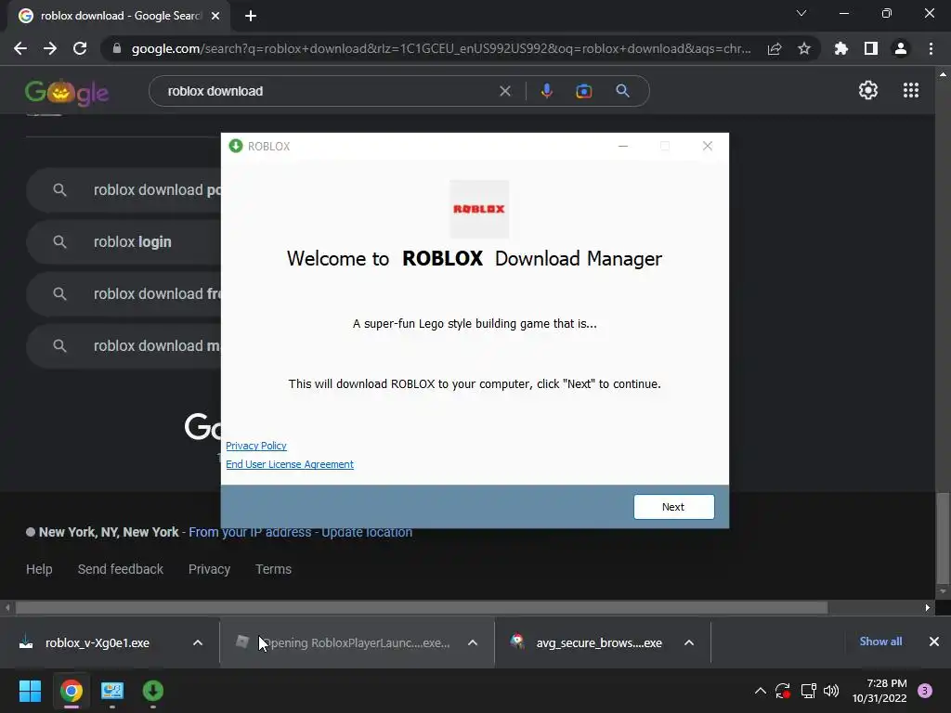
Task: Clear the search query with X
Action: (504, 91)
